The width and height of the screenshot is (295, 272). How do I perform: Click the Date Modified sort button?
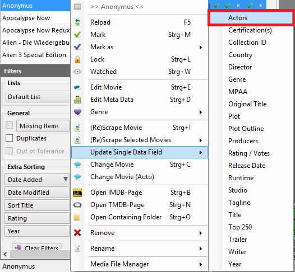tap(37, 193)
